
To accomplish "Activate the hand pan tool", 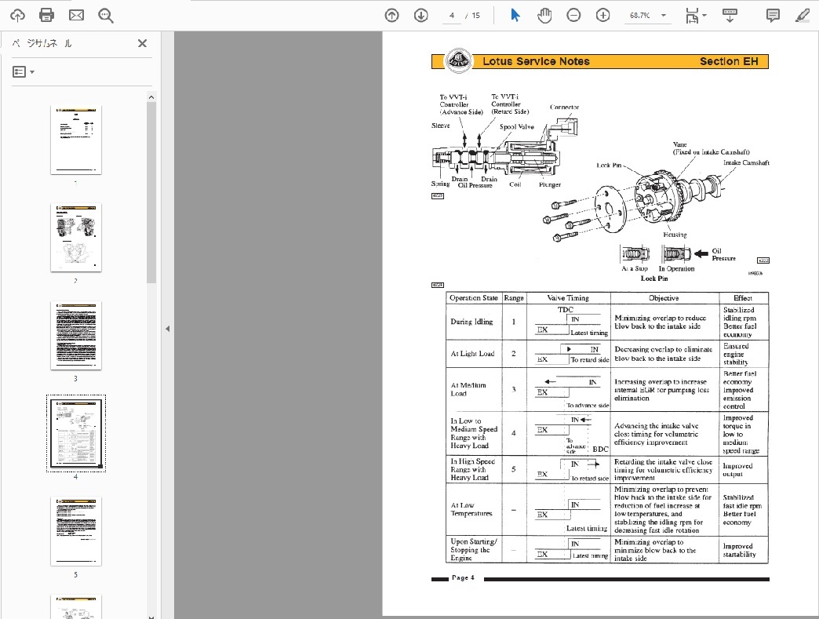I will (x=544, y=16).
